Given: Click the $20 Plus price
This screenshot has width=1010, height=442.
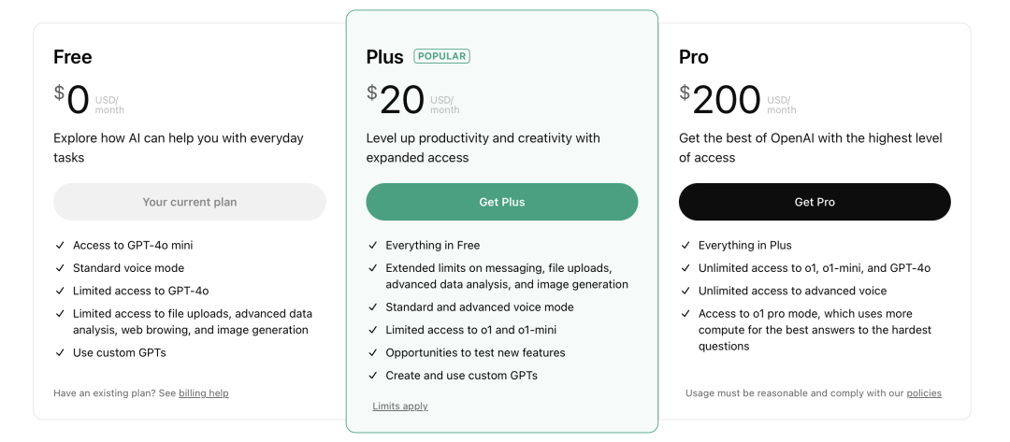Looking at the screenshot, I should pyautogui.click(x=396, y=100).
